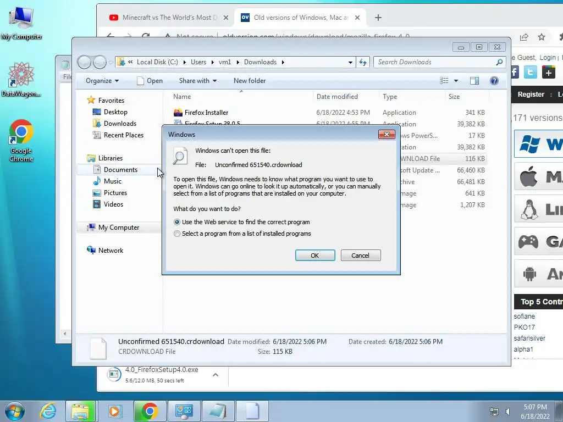Expand the arrow after Local Disk (C:)
This screenshot has width=563, height=422.
pyautogui.click(x=184, y=63)
